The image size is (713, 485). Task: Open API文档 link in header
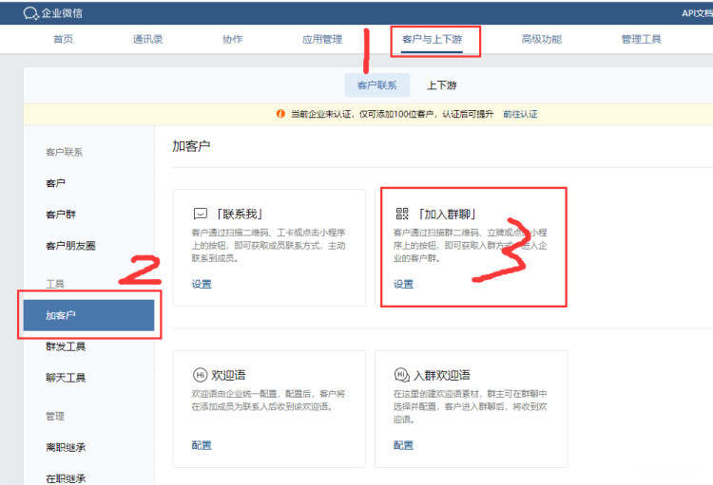[x=696, y=12]
